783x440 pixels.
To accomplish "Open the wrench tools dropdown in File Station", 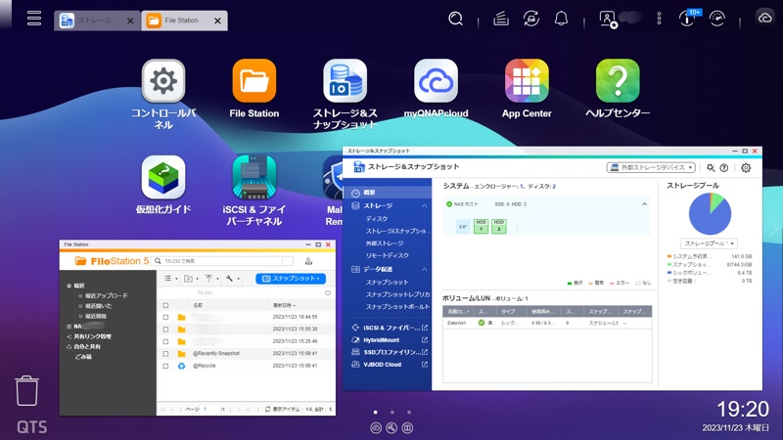I will pos(232,279).
